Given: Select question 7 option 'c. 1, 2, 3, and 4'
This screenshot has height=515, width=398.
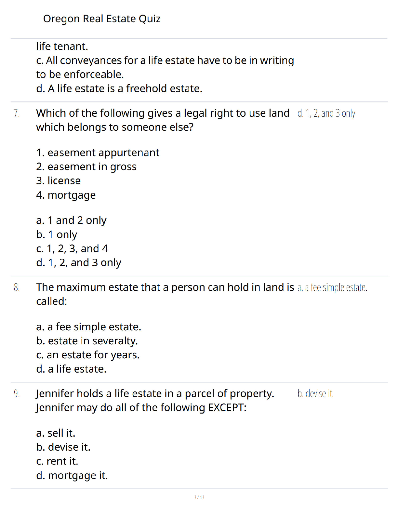Looking at the screenshot, I should [x=72, y=249].
